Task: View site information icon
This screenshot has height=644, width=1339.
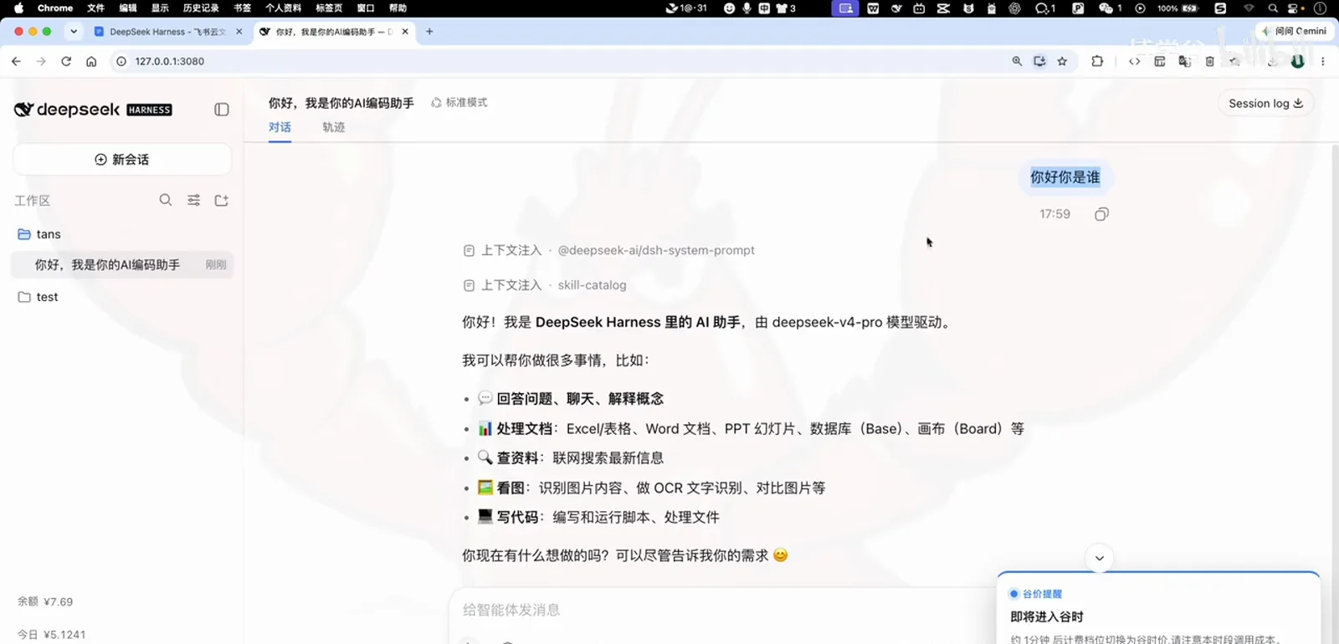Action: tap(121, 61)
